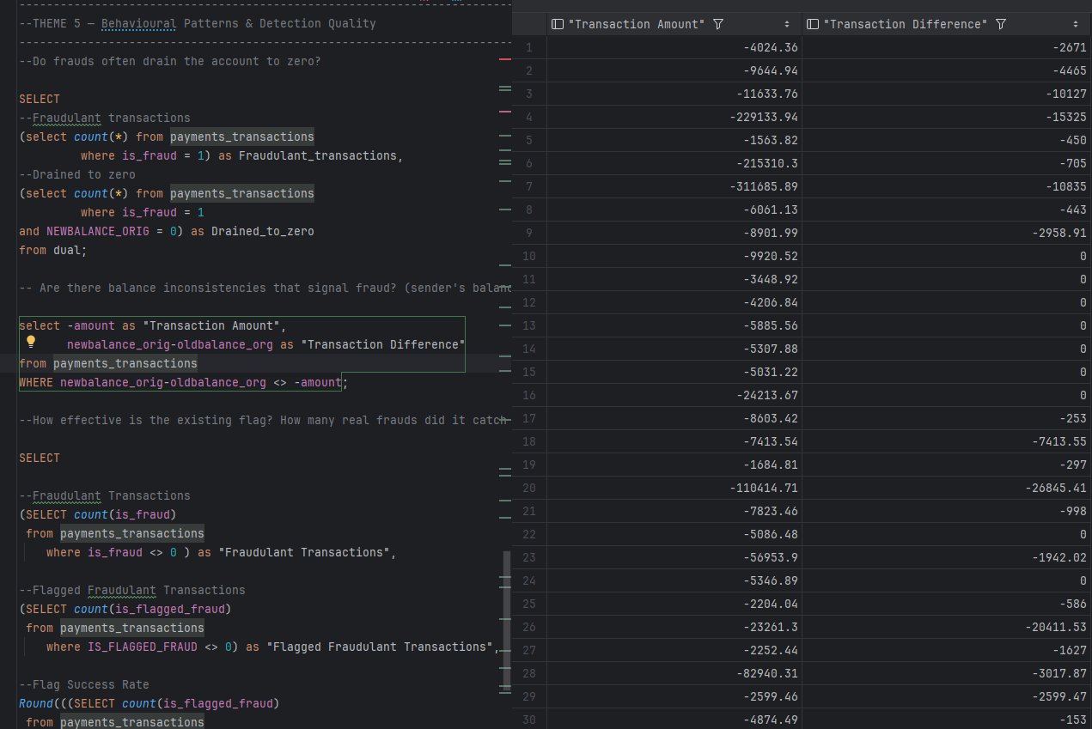Click the -2958.91 difference cell
This screenshot has width=1092, height=729.
click(947, 232)
